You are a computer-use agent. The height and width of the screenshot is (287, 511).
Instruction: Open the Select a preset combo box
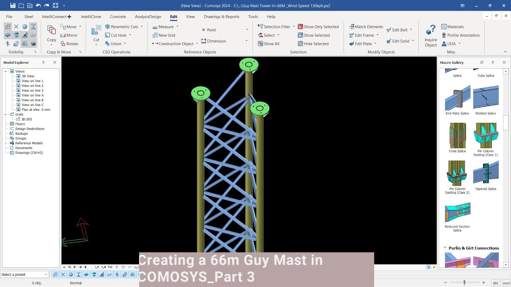pyautogui.click(x=25, y=274)
